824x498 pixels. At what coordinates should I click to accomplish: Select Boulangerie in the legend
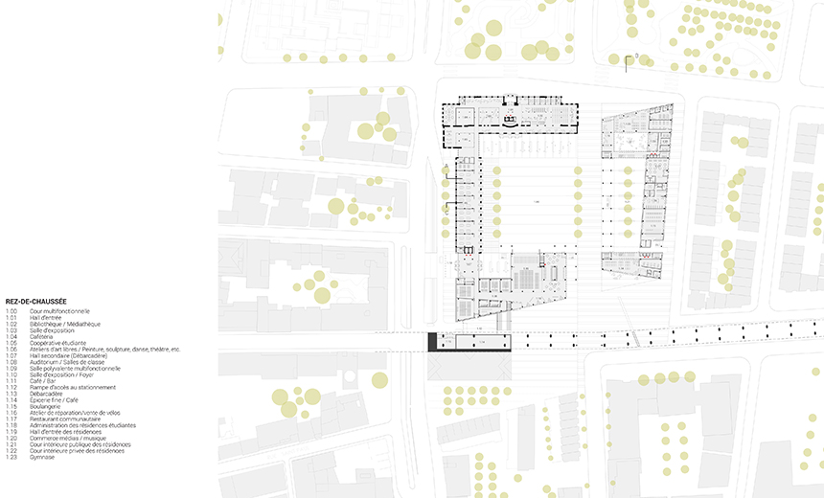[47, 406]
